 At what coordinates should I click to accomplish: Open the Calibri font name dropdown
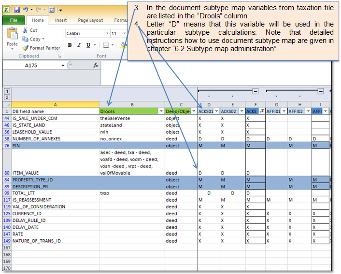click(106, 33)
